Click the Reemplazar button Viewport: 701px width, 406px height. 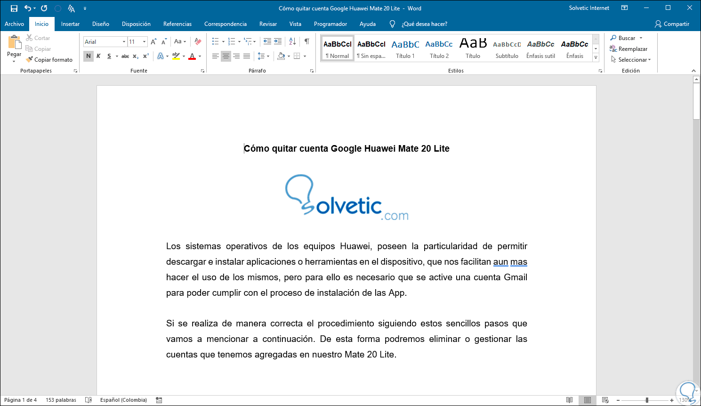pos(629,49)
